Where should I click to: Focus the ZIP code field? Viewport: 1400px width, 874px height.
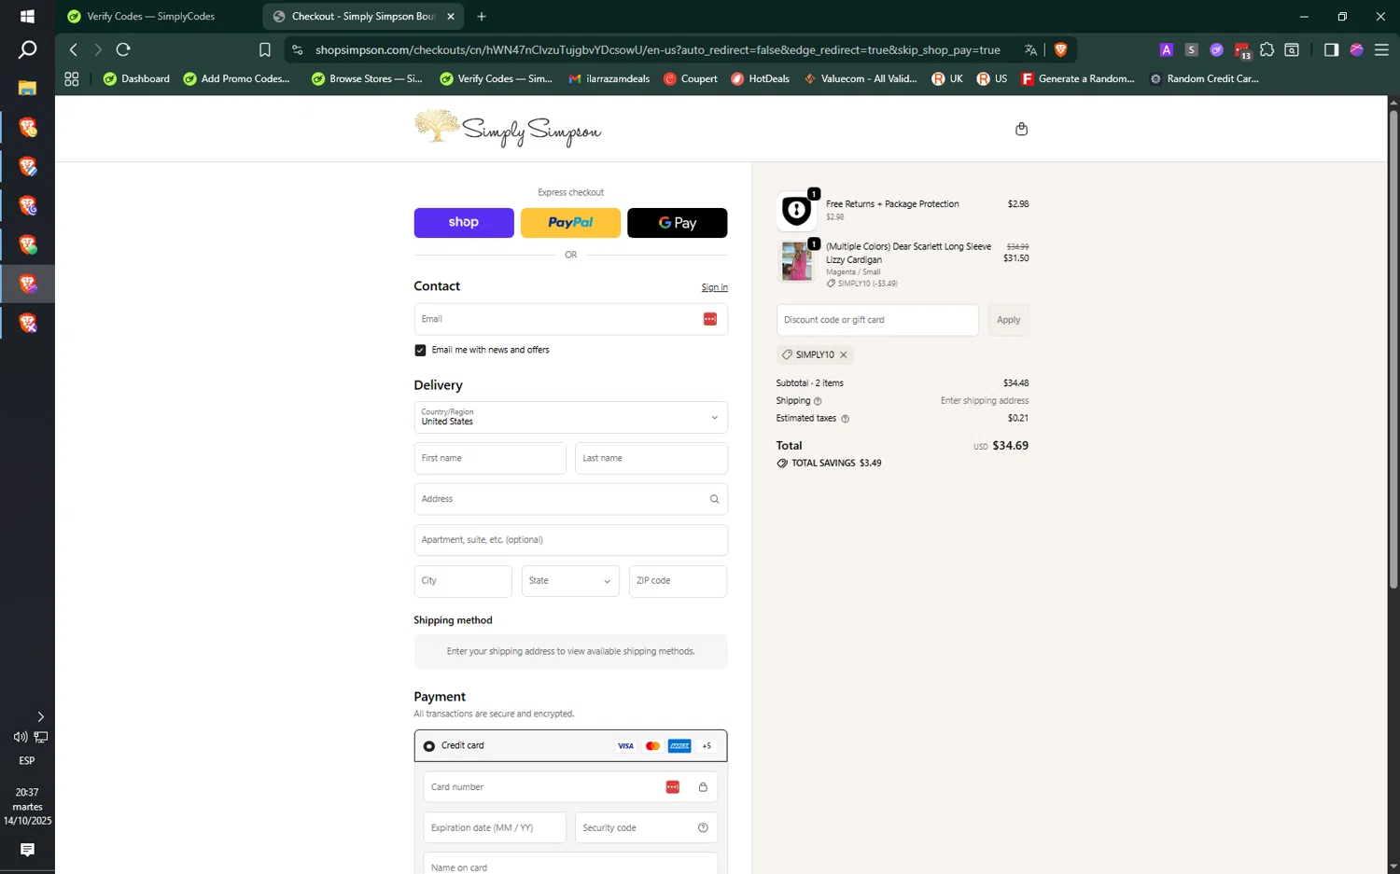[678, 581]
